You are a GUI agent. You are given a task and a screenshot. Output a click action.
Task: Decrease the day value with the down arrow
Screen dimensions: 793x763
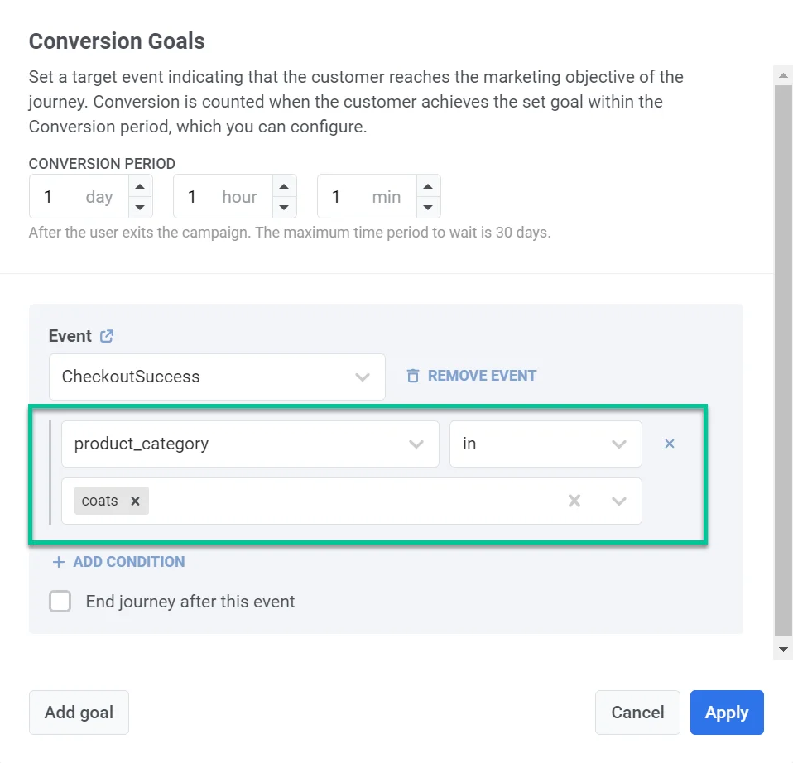coord(139,207)
